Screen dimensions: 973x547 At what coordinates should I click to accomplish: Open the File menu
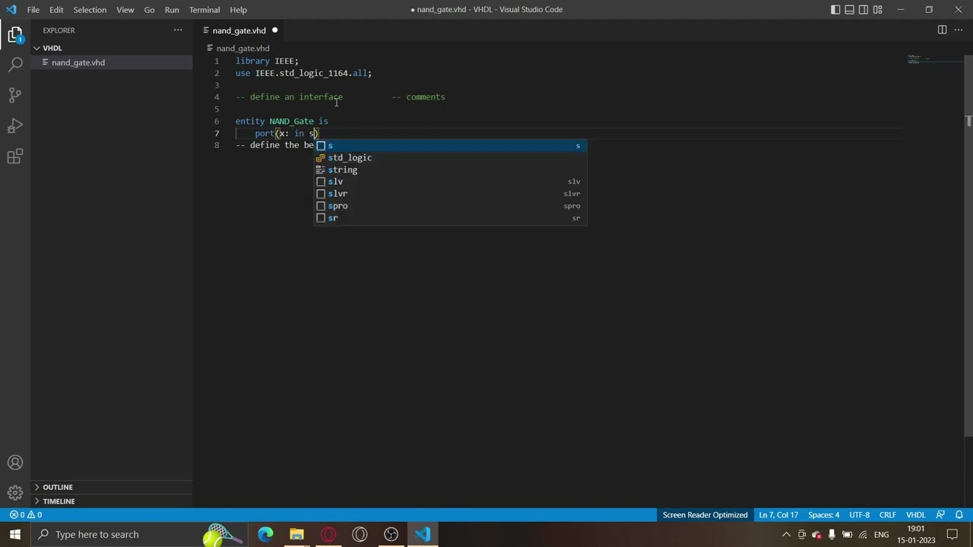point(33,10)
